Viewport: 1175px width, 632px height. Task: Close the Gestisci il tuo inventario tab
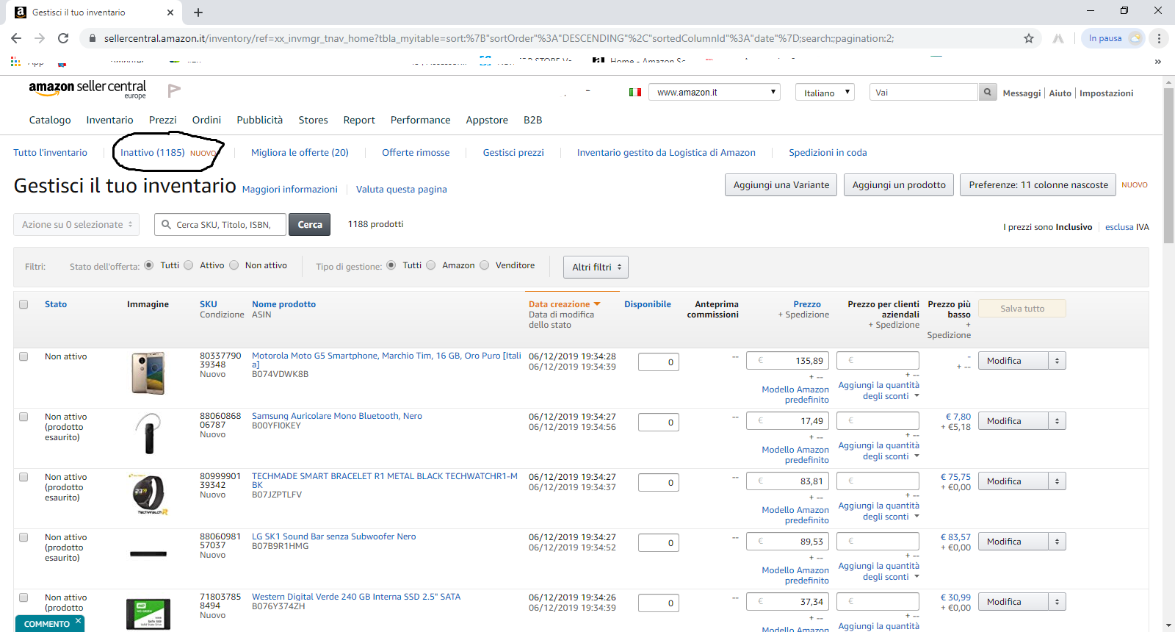click(x=170, y=12)
